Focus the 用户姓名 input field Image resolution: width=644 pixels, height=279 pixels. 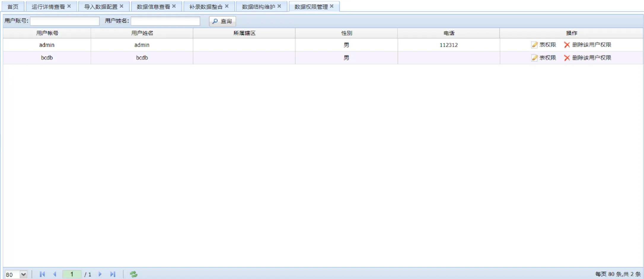tap(165, 21)
